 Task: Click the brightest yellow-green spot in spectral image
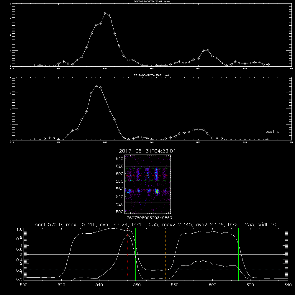[157, 191]
